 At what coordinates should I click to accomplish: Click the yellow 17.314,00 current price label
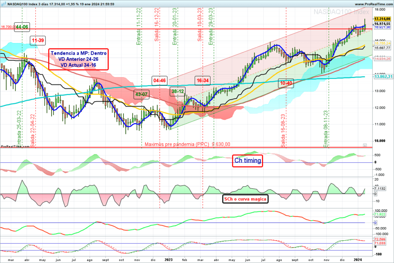tap(382, 19)
